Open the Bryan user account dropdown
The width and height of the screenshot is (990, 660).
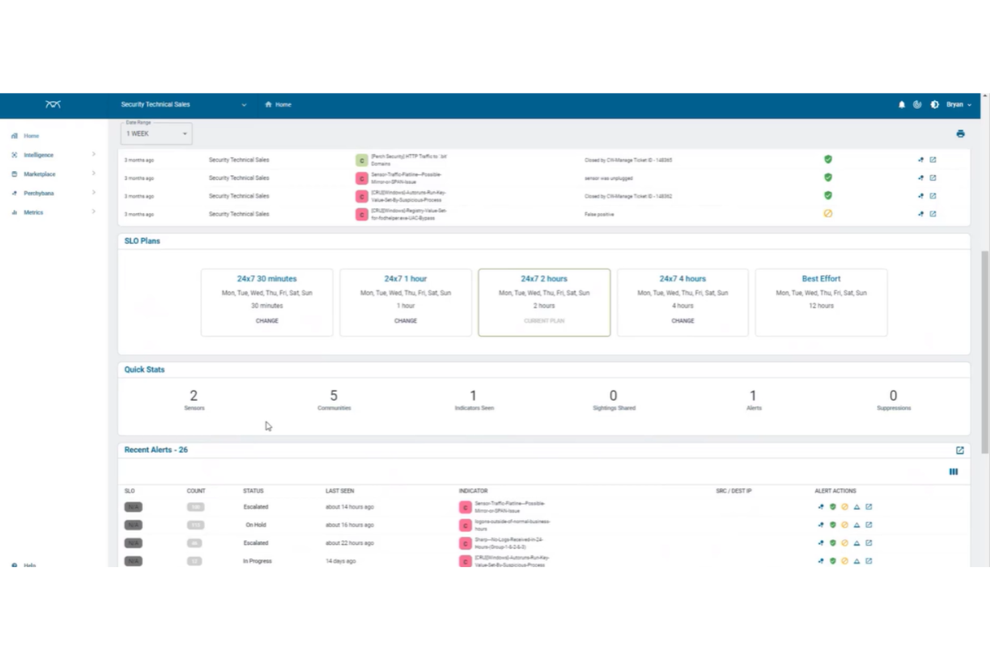click(955, 104)
